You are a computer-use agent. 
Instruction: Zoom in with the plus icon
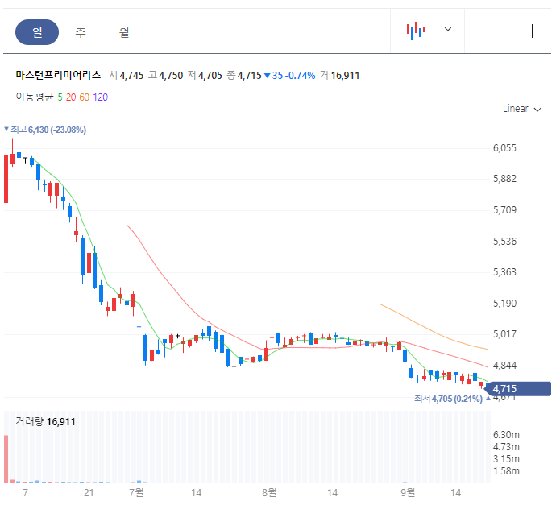click(532, 31)
